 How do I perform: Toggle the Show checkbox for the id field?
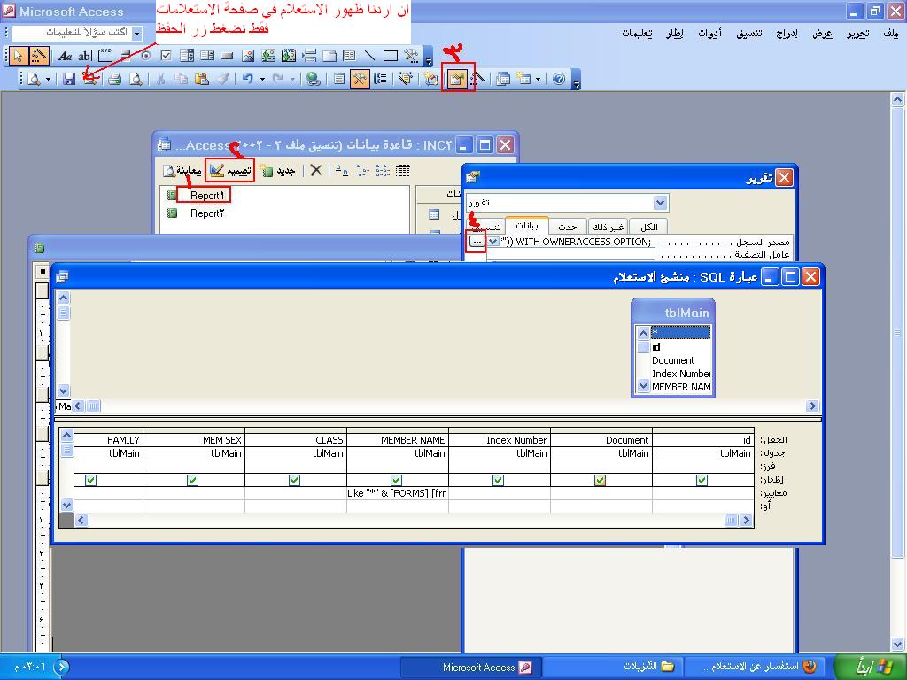click(702, 480)
